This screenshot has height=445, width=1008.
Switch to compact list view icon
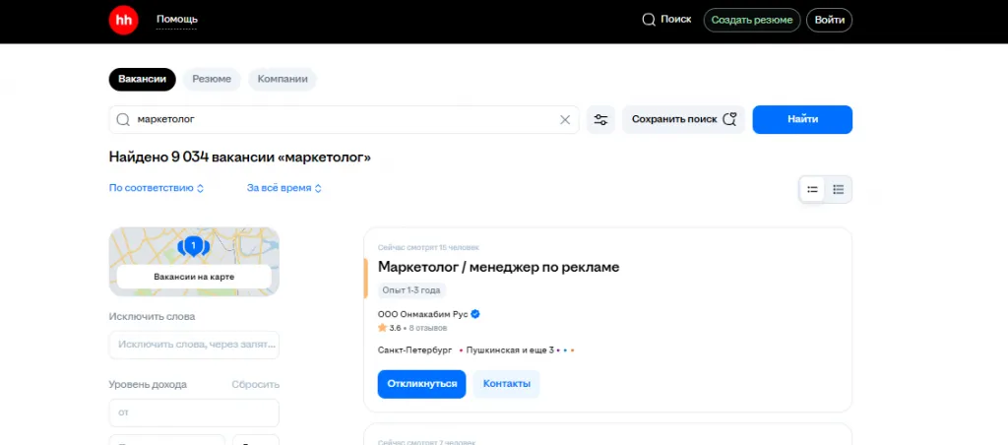pyautogui.click(x=812, y=190)
